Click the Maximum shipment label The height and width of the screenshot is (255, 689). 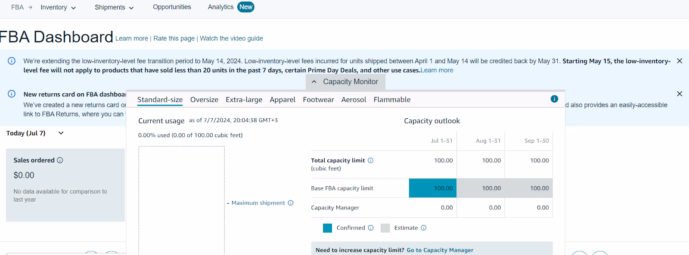[x=258, y=203]
